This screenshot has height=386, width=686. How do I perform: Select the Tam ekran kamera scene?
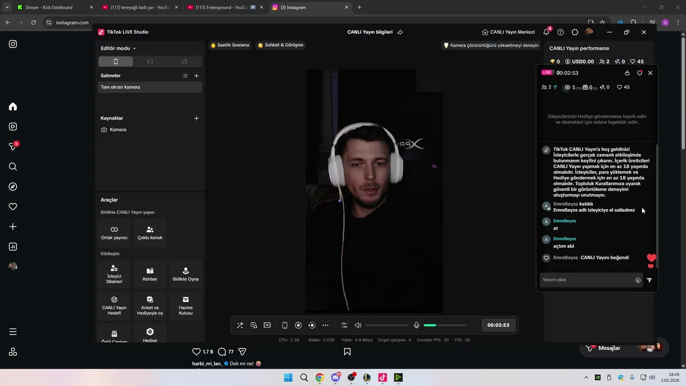tap(150, 87)
